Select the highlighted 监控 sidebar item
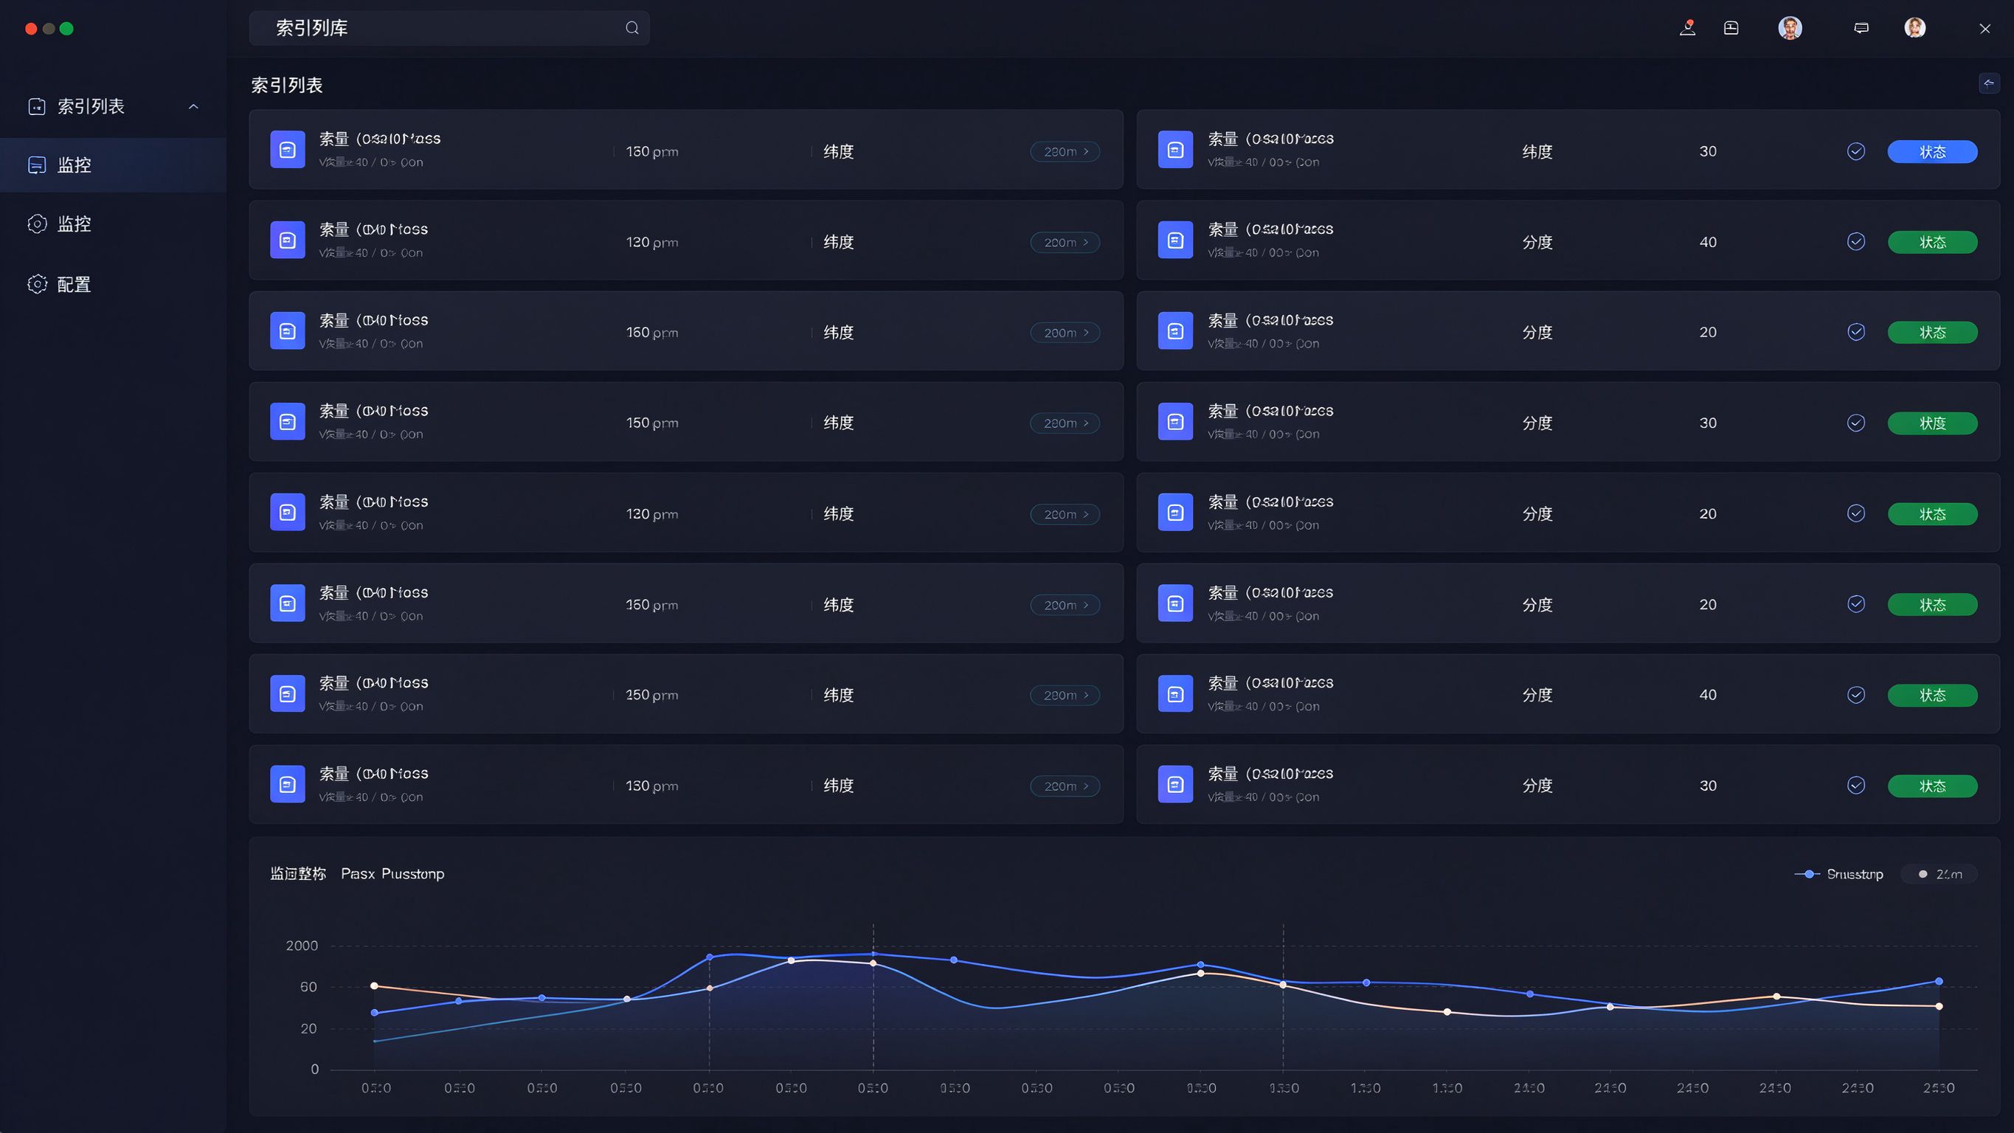 114,165
